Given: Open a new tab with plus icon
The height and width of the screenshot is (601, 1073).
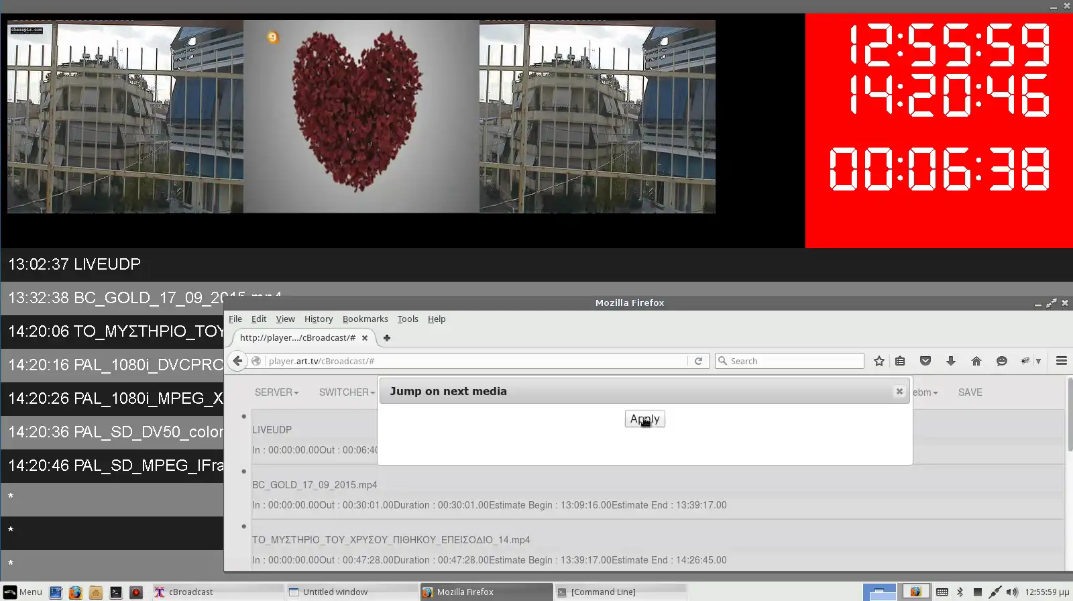Looking at the screenshot, I should (387, 338).
